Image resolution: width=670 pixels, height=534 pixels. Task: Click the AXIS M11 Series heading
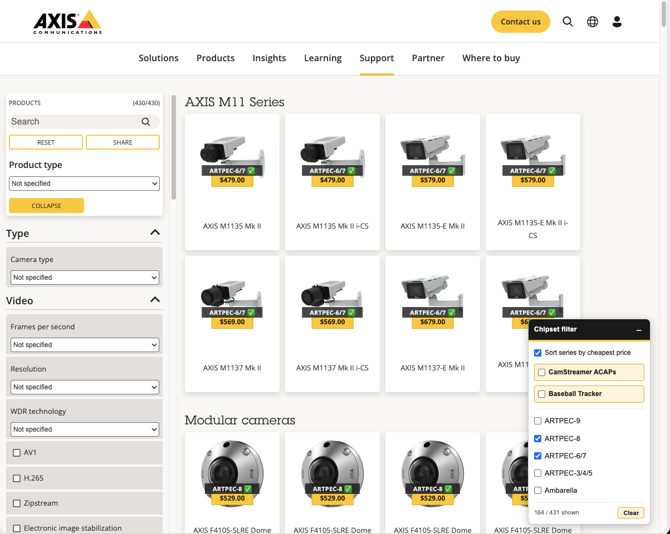point(234,102)
